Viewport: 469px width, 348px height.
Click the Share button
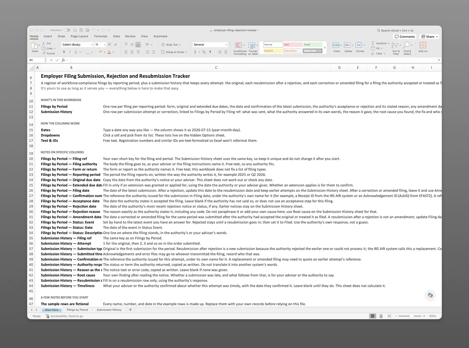pyautogui.click(x=430, y=37)
